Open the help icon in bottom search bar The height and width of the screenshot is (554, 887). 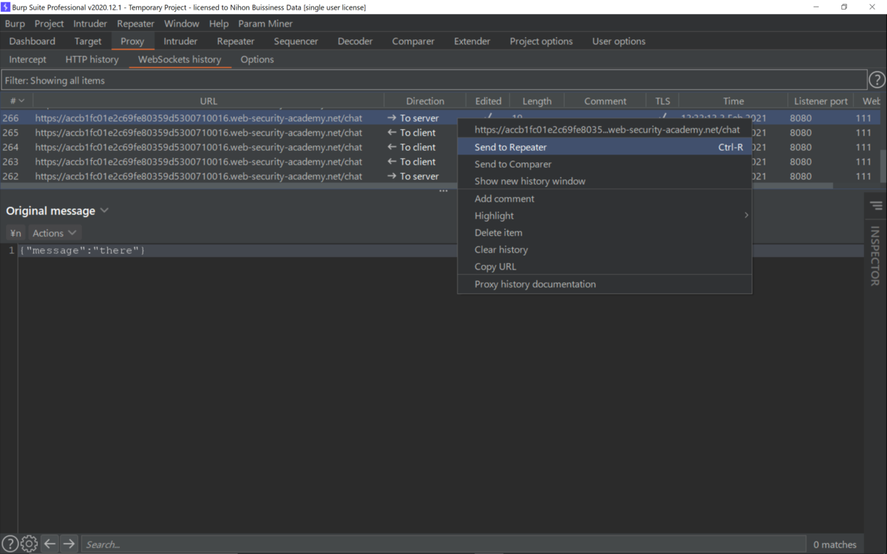tap(10, 544)
